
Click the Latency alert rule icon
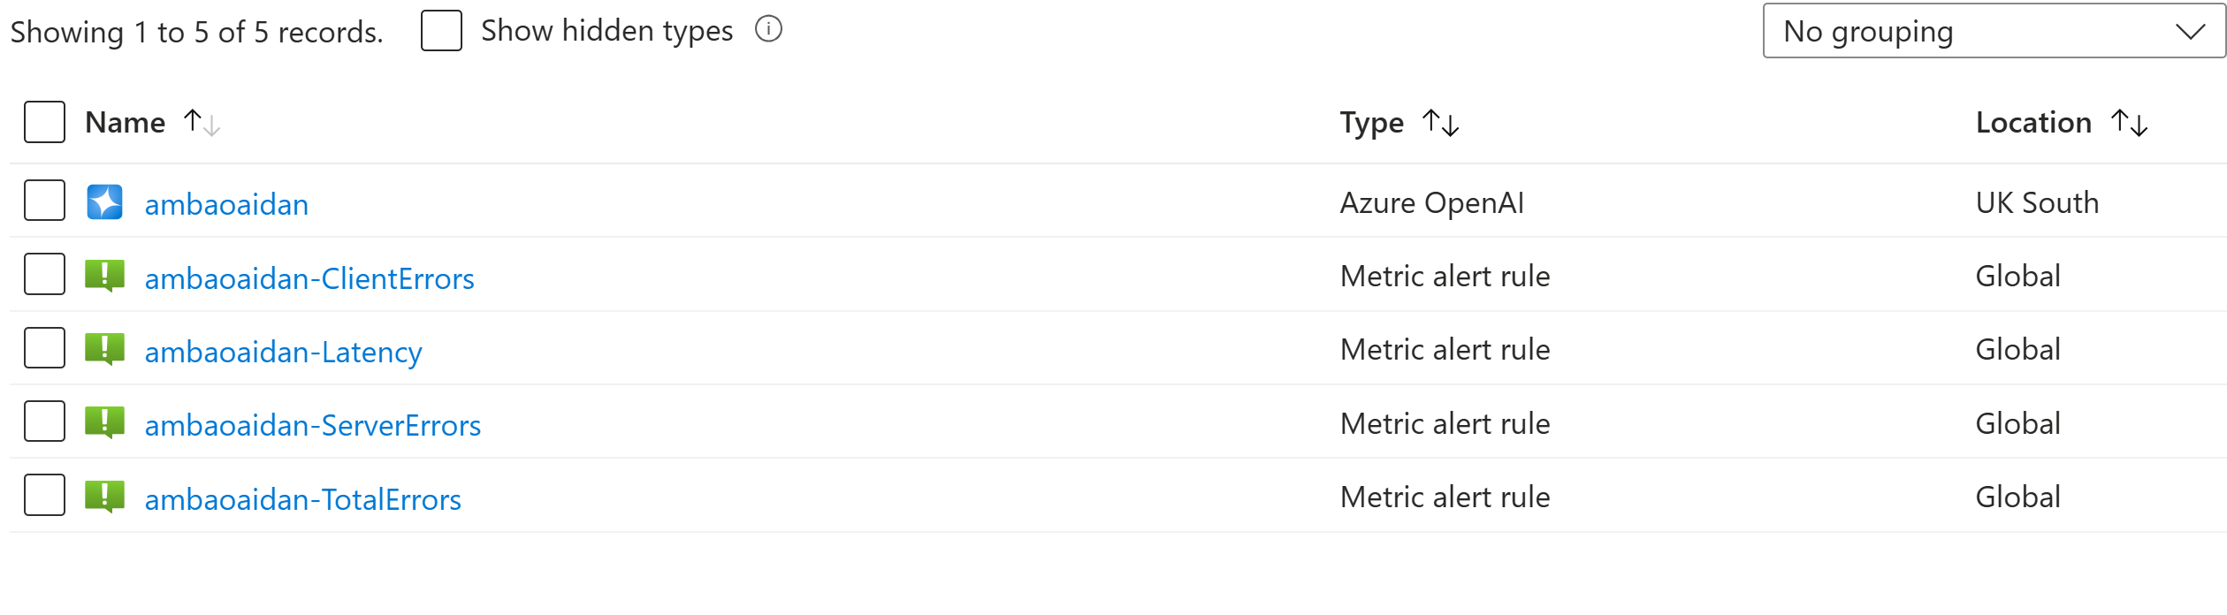104,349
